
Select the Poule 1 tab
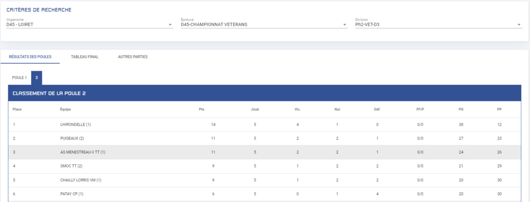(x=19, y=78)
